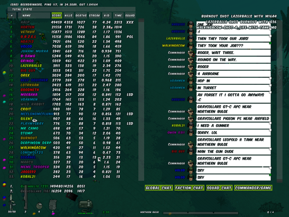Click Vdakmen avatar beside 'In turret'
The width and height of the screenshot is (289, 217).
pos(191,88)
